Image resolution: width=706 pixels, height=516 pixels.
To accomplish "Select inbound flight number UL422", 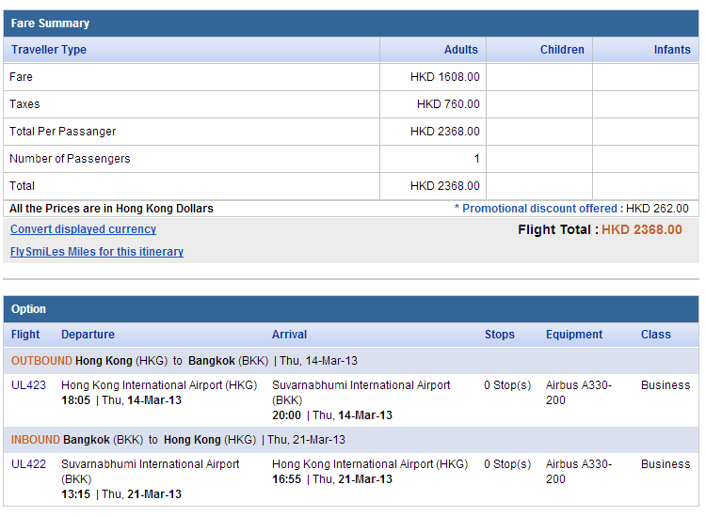I will [x=28, y=464].
